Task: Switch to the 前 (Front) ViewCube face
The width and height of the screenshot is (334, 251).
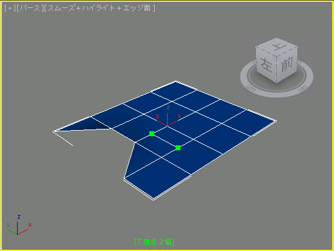Action: 287,65
